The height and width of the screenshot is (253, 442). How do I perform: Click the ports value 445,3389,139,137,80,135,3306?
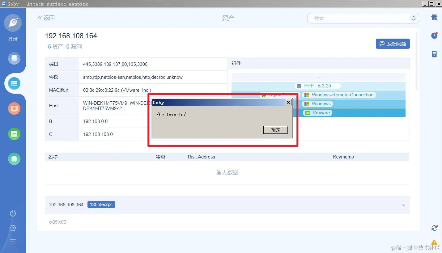115,64
